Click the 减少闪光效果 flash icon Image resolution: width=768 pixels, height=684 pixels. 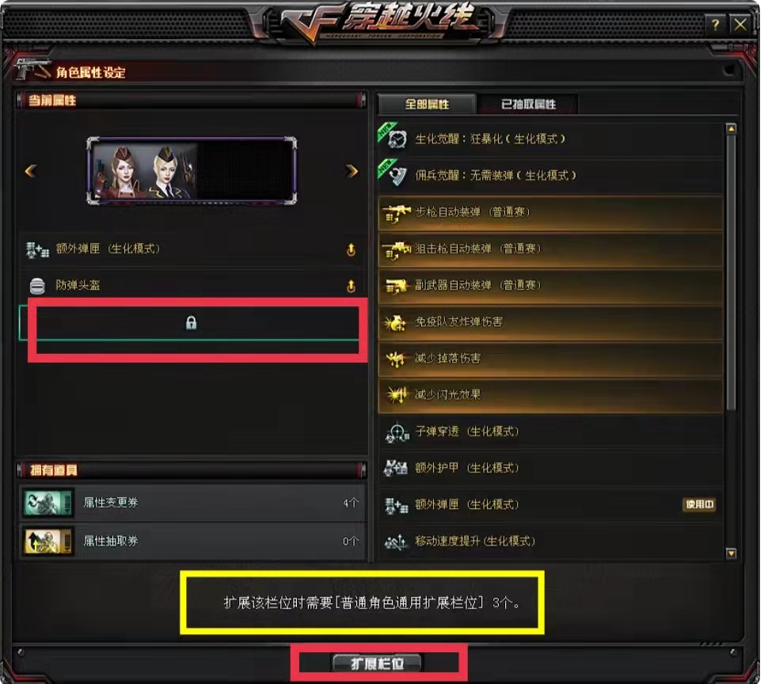[396, 394]
